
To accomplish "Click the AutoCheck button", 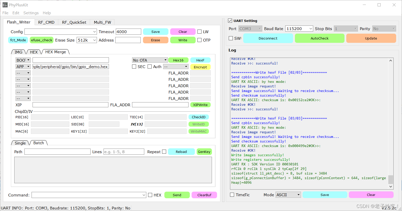I will (320, 38).
